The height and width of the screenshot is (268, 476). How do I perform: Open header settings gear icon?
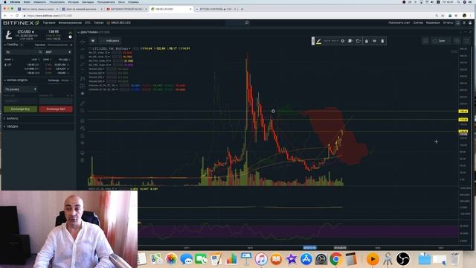pyautogui.click(x=464, y=23)
